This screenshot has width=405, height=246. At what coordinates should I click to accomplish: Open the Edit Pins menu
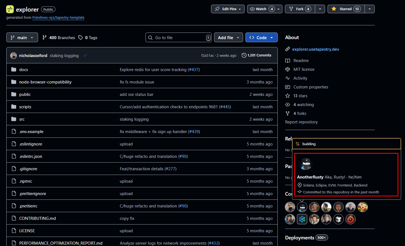coord(228,9)
